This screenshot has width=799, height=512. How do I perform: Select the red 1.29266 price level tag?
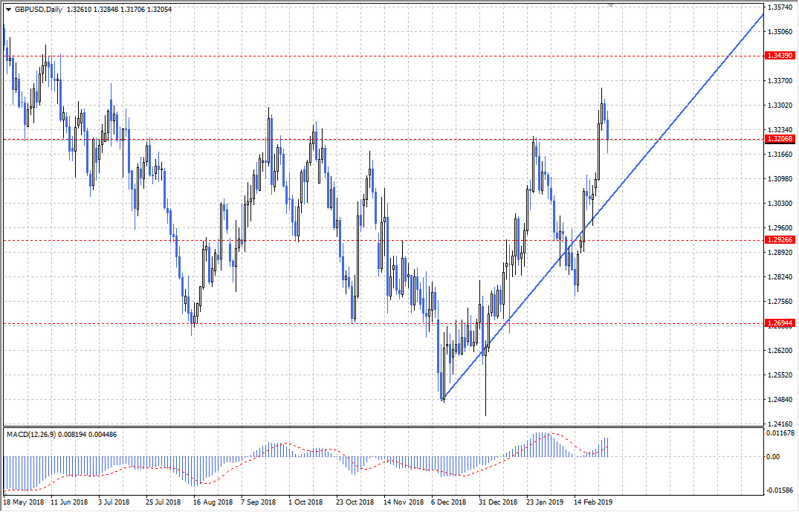(x=780, y=240)
